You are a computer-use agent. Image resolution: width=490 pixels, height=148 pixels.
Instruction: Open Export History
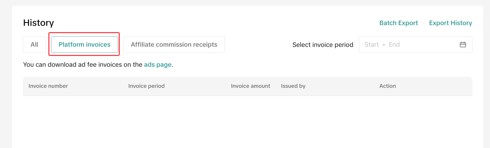450,23
